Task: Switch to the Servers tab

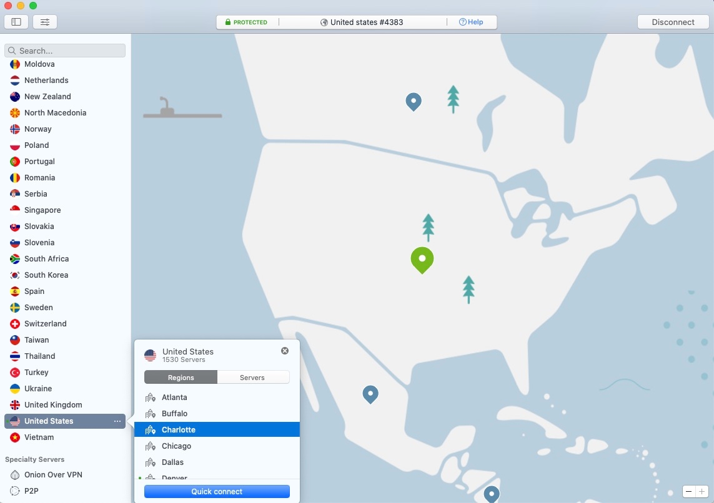Action: coord(252,378)
